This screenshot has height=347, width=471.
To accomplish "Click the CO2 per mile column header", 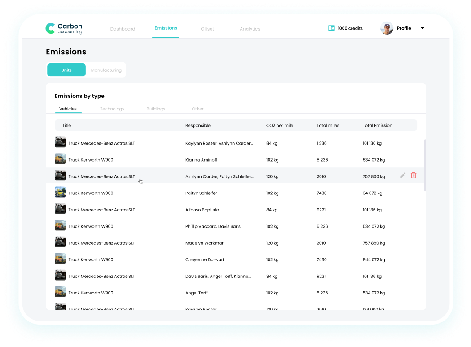I will (x=279, y=125).
